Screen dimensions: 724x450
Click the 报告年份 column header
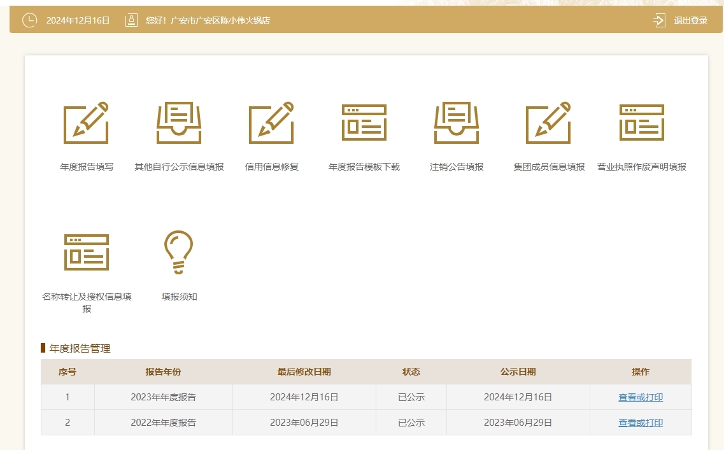[x=163, y=372]
